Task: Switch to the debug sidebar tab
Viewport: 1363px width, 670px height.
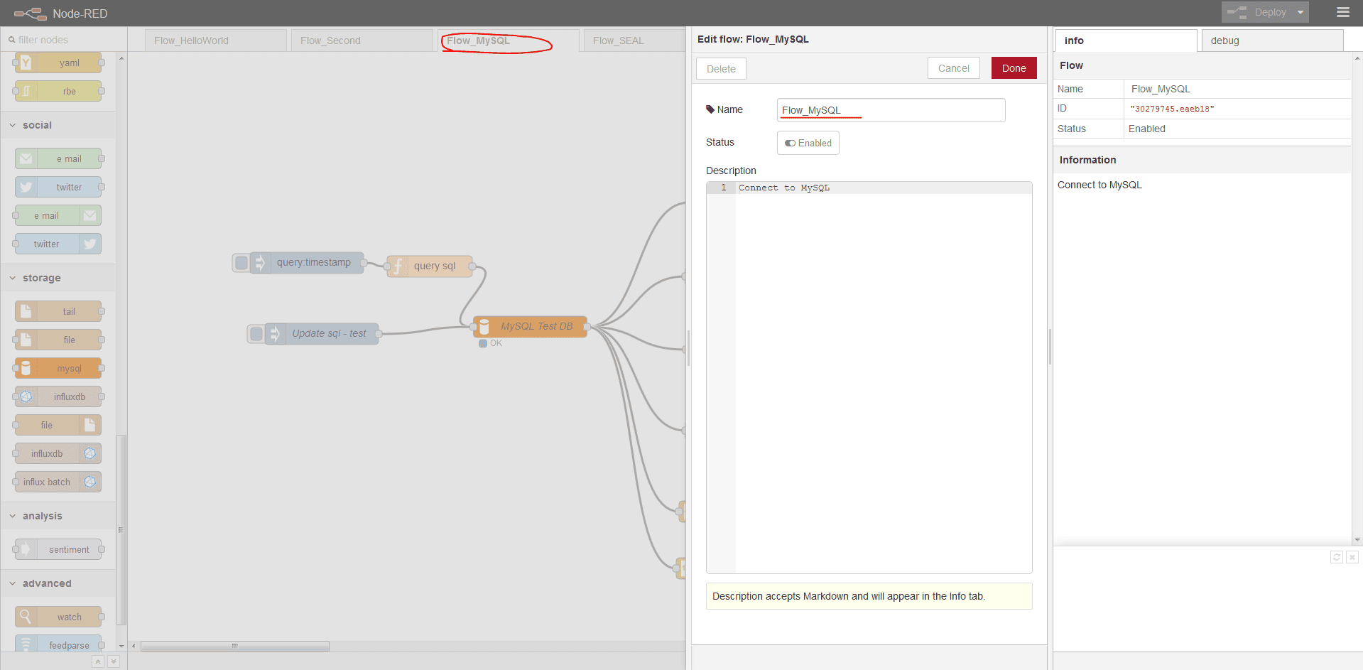Action: coord(1271,40)
